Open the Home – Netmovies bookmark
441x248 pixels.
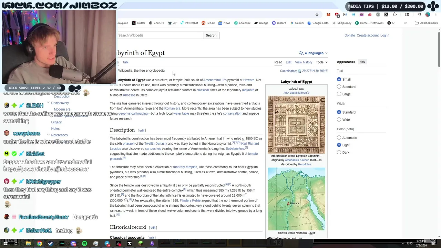coord(369,23)
